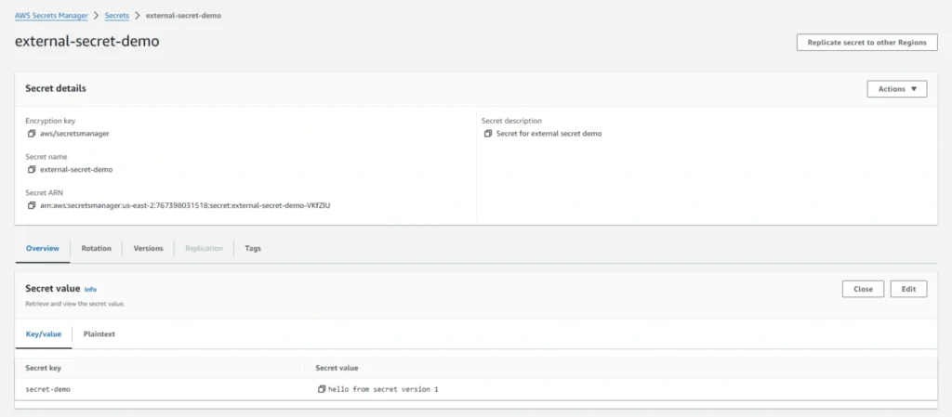Edit the secret value
Image resolution: width=952 pixels, height=417 pixels.
(908, 289)
